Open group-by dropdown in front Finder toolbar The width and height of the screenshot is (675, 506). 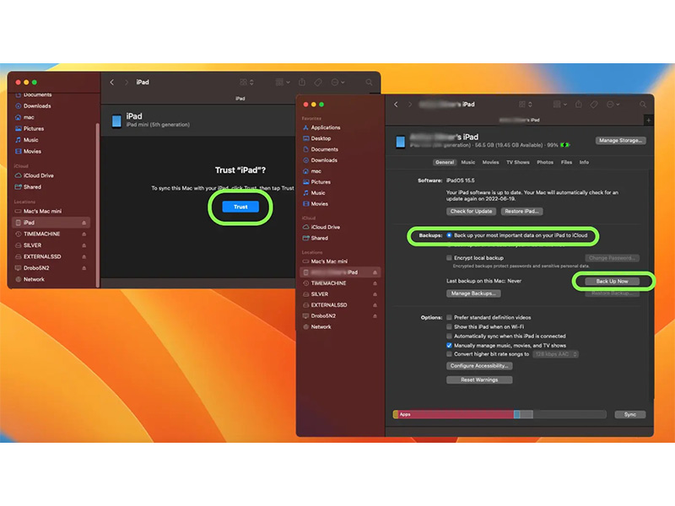559,105
